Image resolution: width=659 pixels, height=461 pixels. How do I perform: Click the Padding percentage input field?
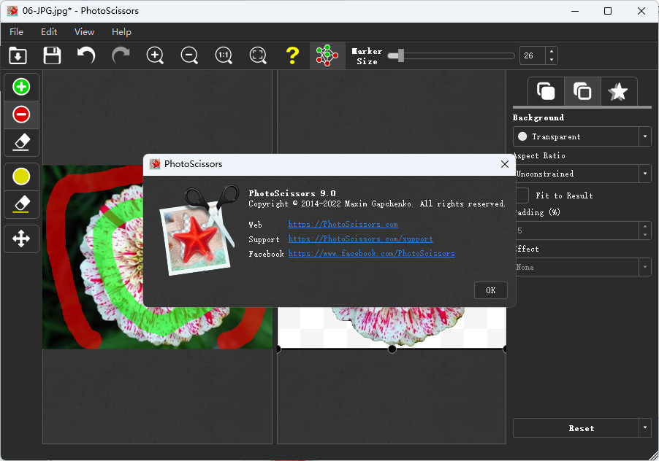pyautogui.click(x=576, y=230)
